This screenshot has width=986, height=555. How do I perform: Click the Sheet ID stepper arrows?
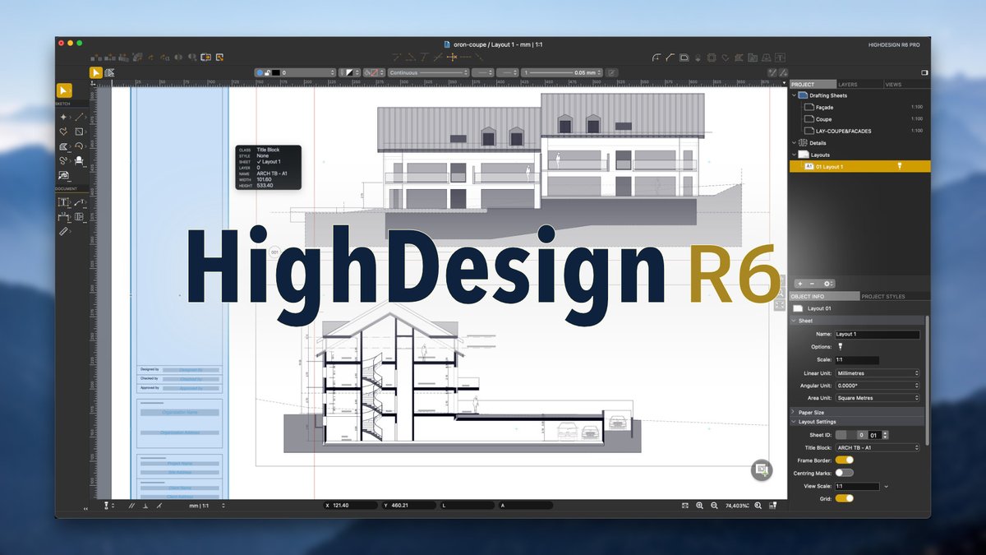coord(884,434)
